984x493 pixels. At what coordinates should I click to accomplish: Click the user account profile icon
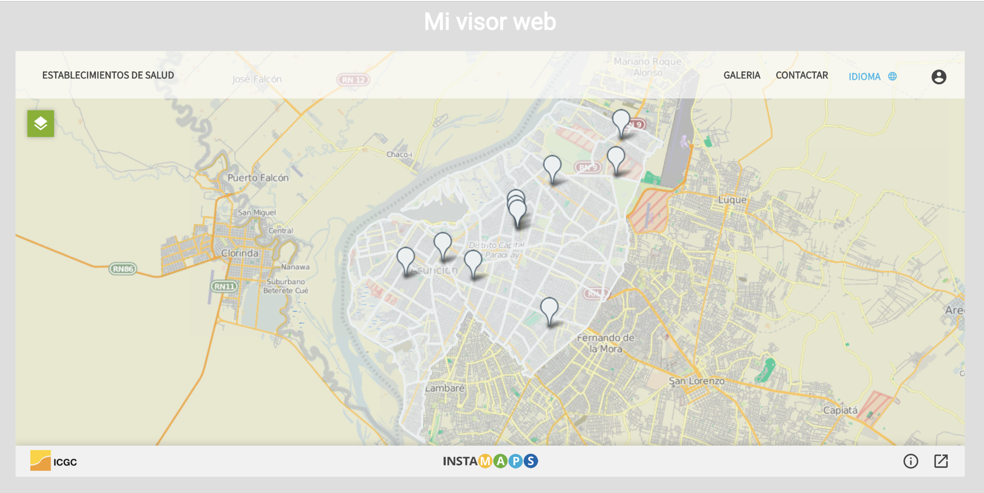point(938,77)
